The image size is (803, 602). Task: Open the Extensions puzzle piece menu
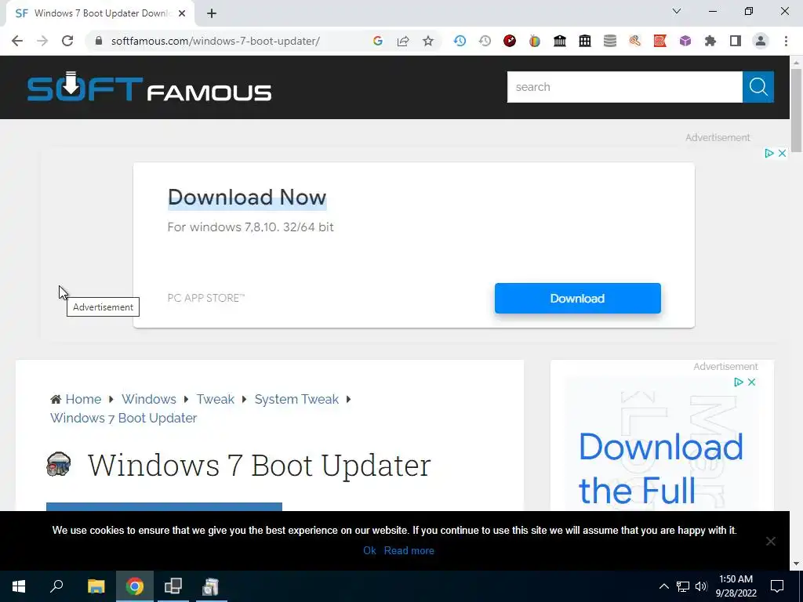710,41
